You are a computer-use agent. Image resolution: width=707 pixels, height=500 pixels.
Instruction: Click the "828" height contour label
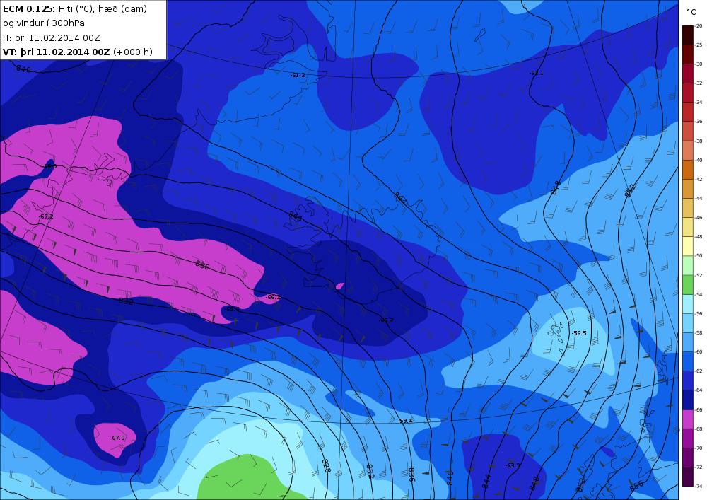click(326, 466)
